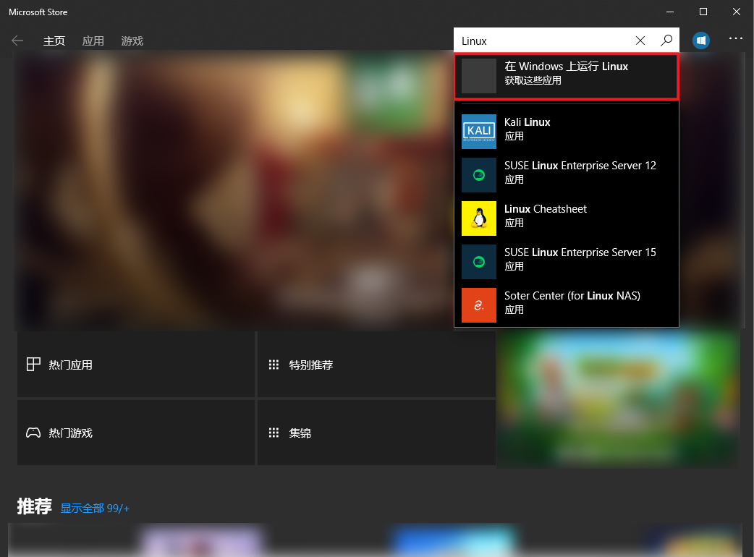
Task: Open the 热门游戏 tile
Action: [x=136, y=433]
